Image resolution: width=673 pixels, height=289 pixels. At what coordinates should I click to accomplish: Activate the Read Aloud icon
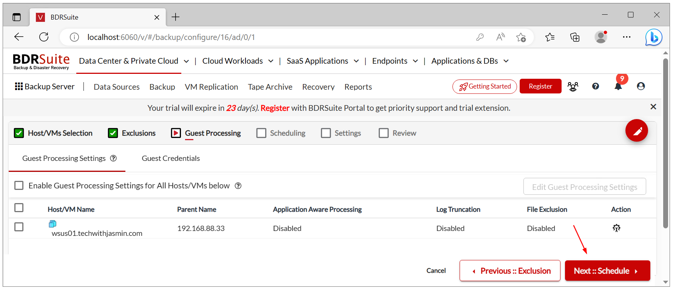click(x=500, y=37)
